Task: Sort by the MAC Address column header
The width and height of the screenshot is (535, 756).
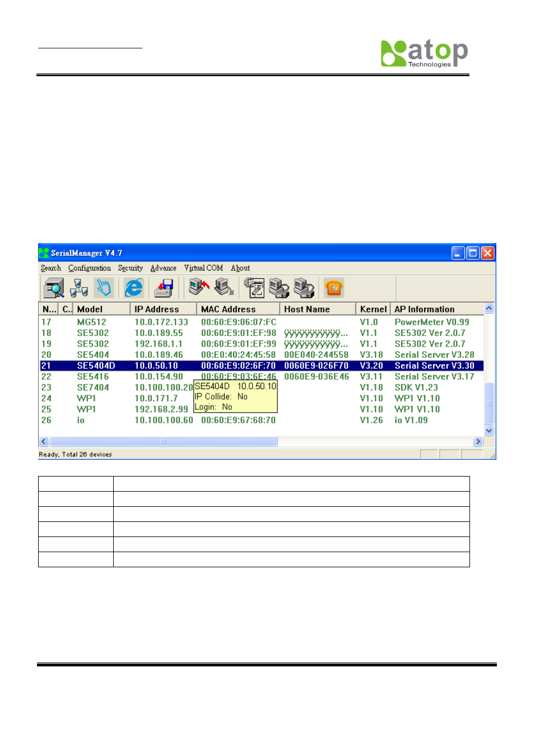Action: [238, 309]
